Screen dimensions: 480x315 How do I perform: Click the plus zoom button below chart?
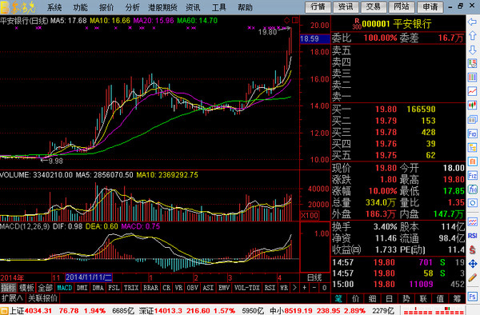(x=305, y=288)
